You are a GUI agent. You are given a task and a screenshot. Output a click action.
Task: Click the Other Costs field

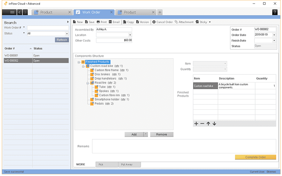(114, 40)
